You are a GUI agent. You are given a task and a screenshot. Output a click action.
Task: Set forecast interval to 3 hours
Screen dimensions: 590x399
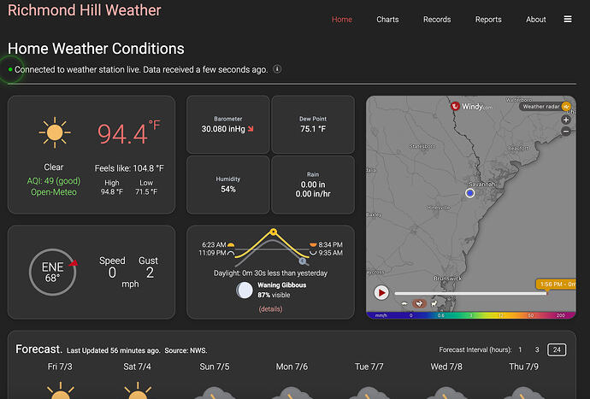pos(537,349)
